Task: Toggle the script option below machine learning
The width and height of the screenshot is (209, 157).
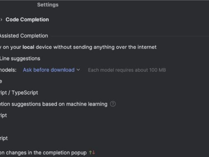Action: (3, 115)
